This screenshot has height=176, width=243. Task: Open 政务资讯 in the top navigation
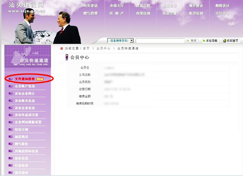tap(90, 6)
